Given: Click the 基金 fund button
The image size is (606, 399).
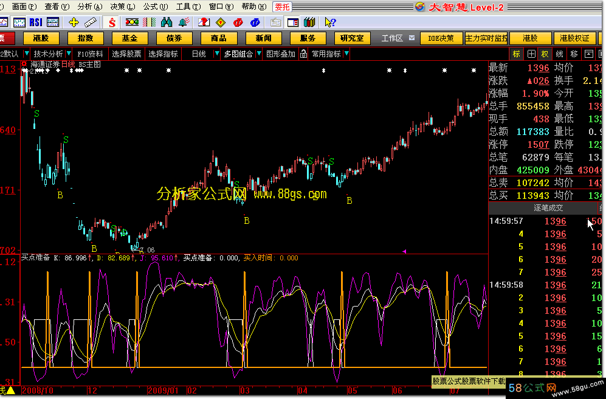Looking at the screenshot, I should 130,38.
